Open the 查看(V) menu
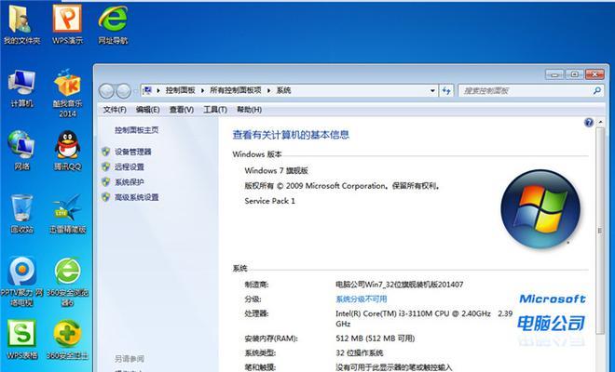 point(181,110)
